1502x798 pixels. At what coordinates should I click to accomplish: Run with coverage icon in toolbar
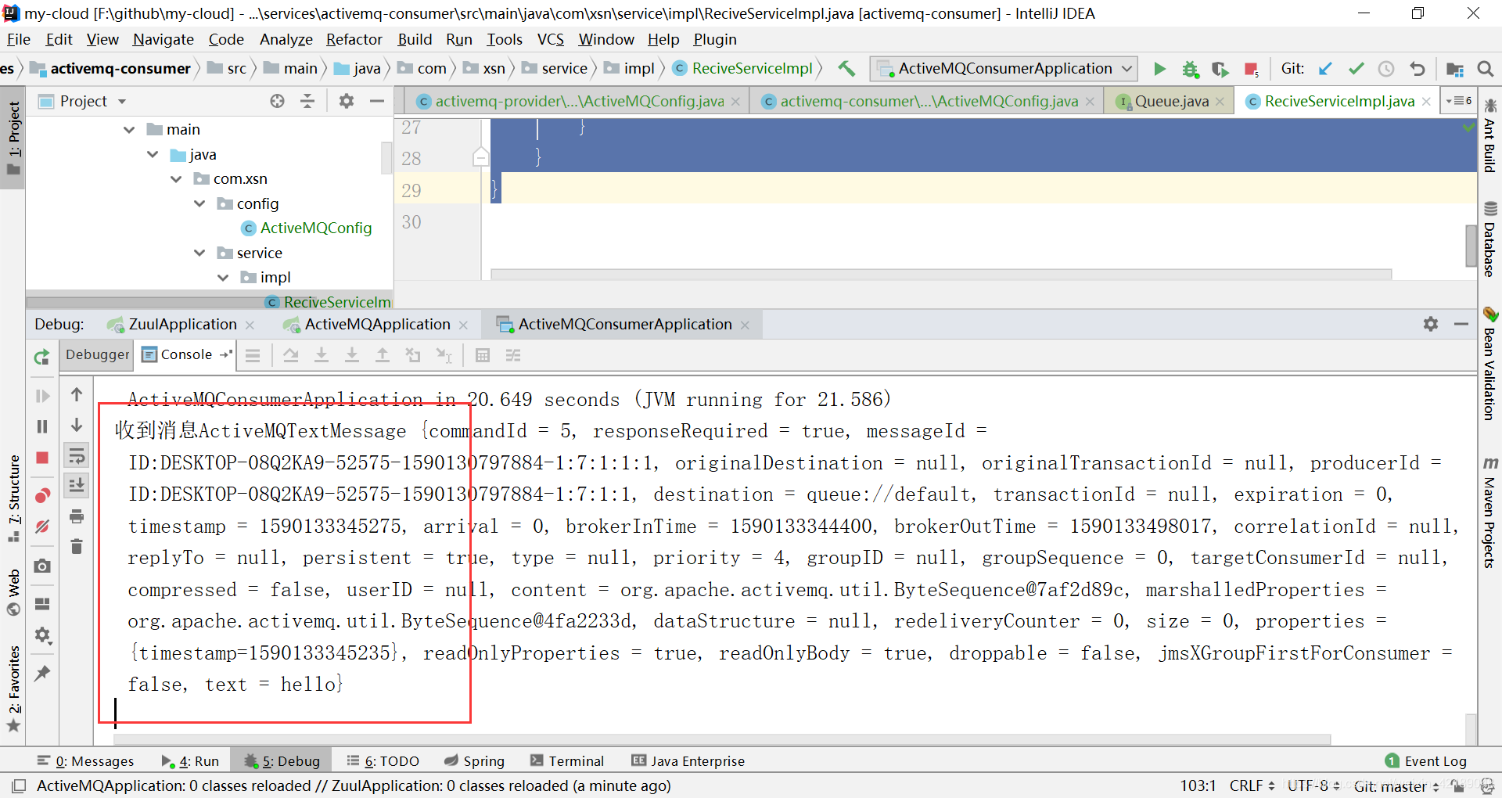click(x=1220, y=69)
